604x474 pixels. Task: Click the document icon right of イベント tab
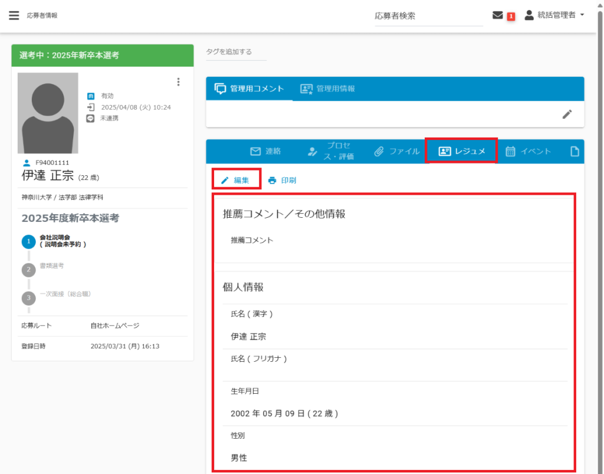coord(575,152)
